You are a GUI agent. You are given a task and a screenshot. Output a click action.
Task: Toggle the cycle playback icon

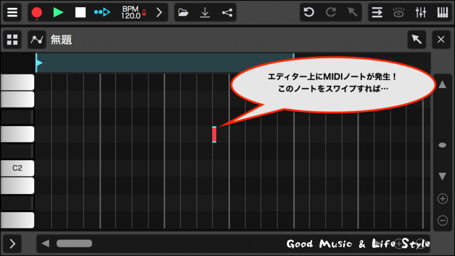(x=102, y=12)
